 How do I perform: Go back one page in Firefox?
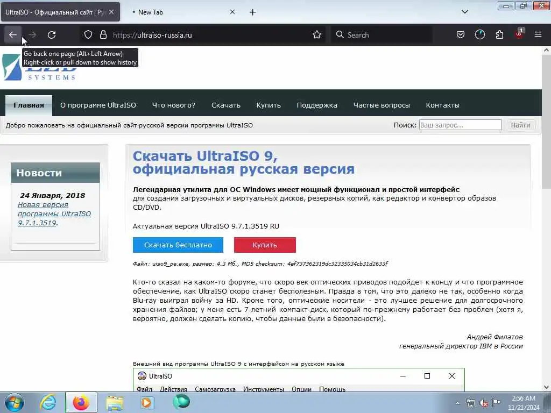[x=13, y=35]
